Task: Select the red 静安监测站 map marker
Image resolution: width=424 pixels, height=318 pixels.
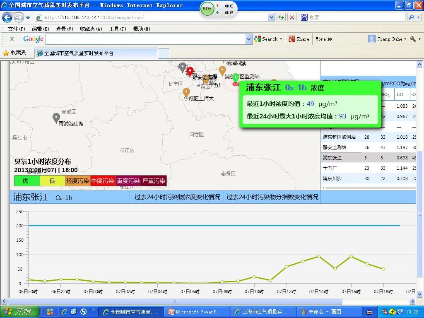Action: pyautogui.click(x=190, y=72)
